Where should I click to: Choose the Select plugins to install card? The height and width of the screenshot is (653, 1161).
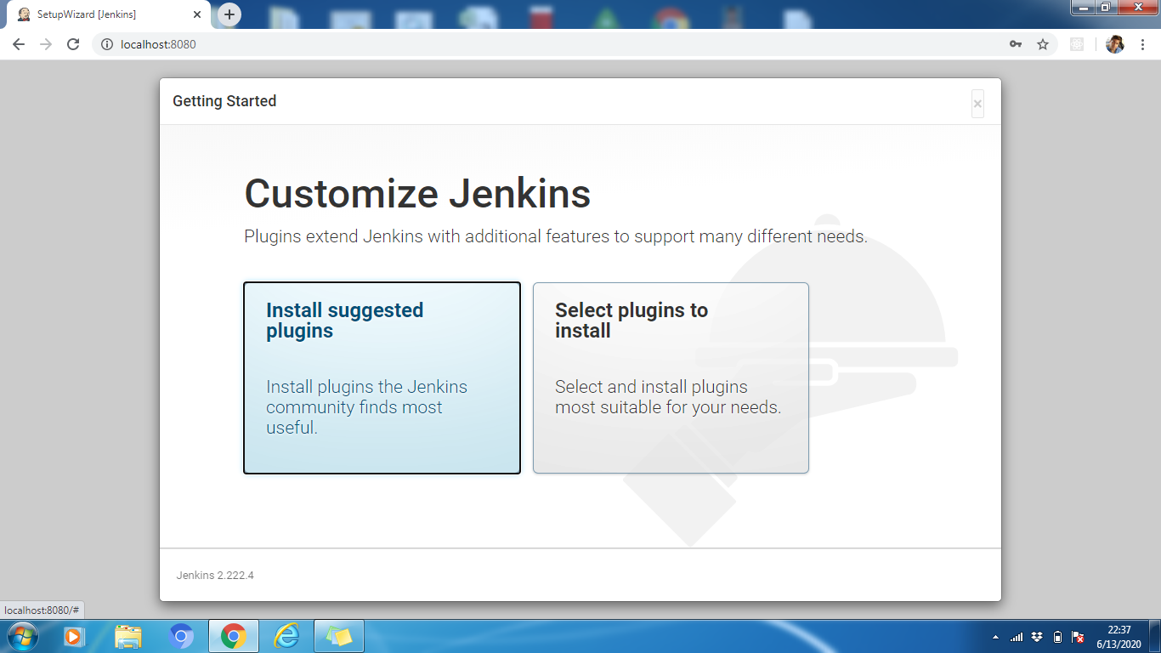click(671, 378)
